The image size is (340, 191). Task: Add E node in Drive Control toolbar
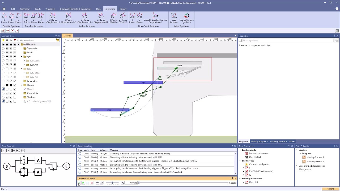point(23,150)
